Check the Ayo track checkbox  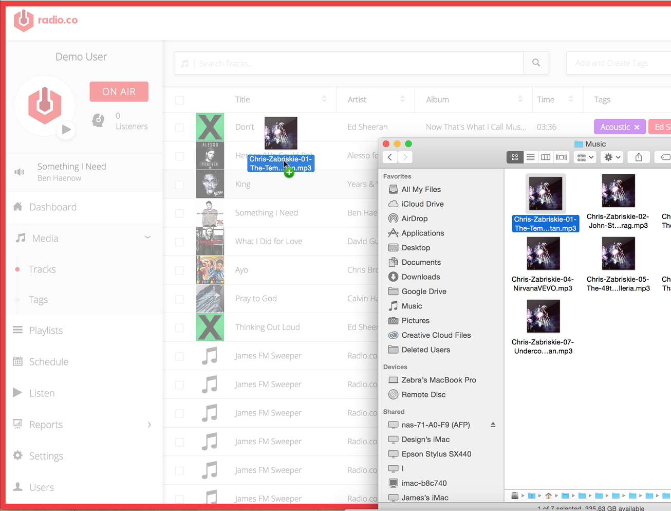pyautogui.click(x=179, y=270)
